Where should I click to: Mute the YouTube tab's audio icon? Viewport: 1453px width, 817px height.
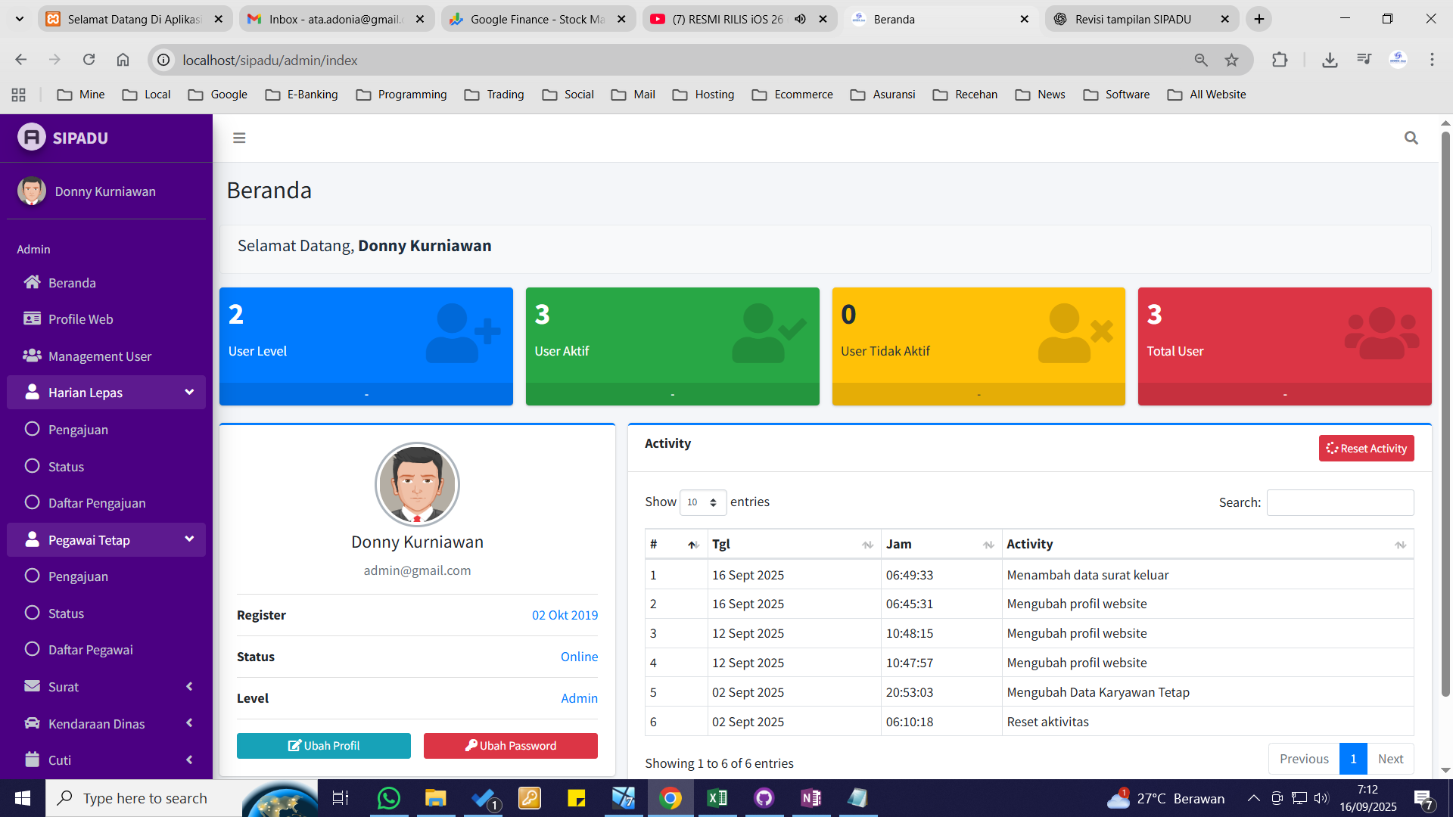pyautogui.click(x=800, y=19)
